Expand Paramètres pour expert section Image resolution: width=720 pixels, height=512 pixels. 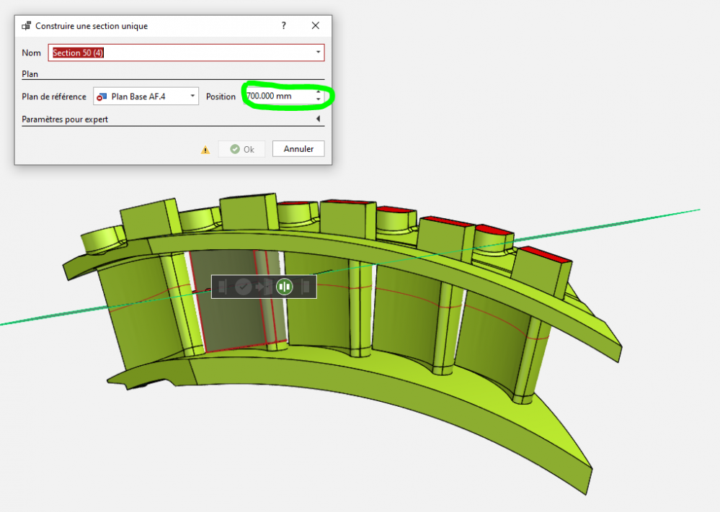[x=318, y=120]
